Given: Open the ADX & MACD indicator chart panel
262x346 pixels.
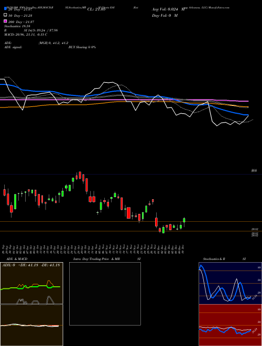Looking at the screenshot, I should pyautogui.click(x=31, y=304).
